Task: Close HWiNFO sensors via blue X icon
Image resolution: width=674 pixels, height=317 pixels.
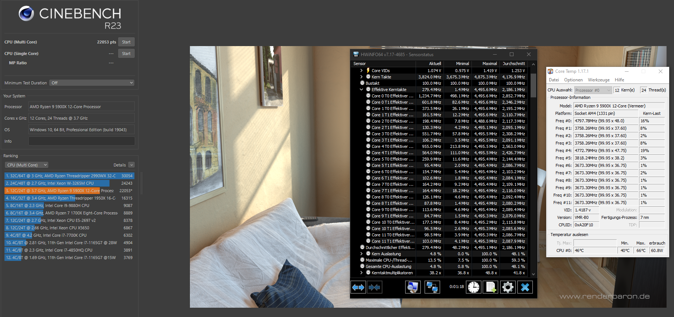Action: tap(525, 287)
